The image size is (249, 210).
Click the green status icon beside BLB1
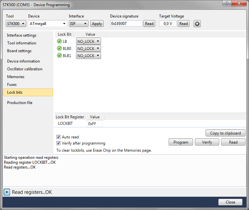pyautogui.click(x=59, y=55)
